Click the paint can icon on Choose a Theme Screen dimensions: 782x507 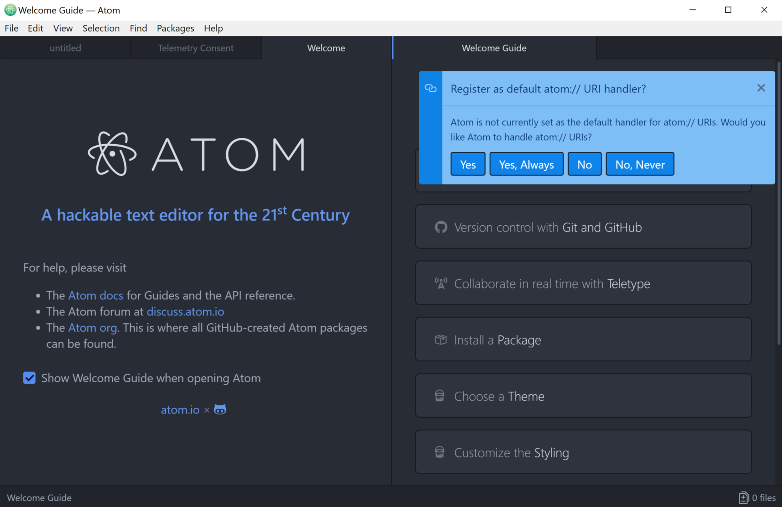click(439, 396)
